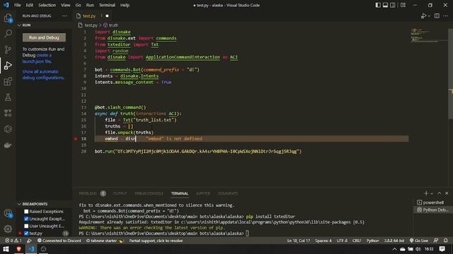Open the Manage gear icon
The image size is (453, 254).
pyautogui.click(x=8, y=229)
